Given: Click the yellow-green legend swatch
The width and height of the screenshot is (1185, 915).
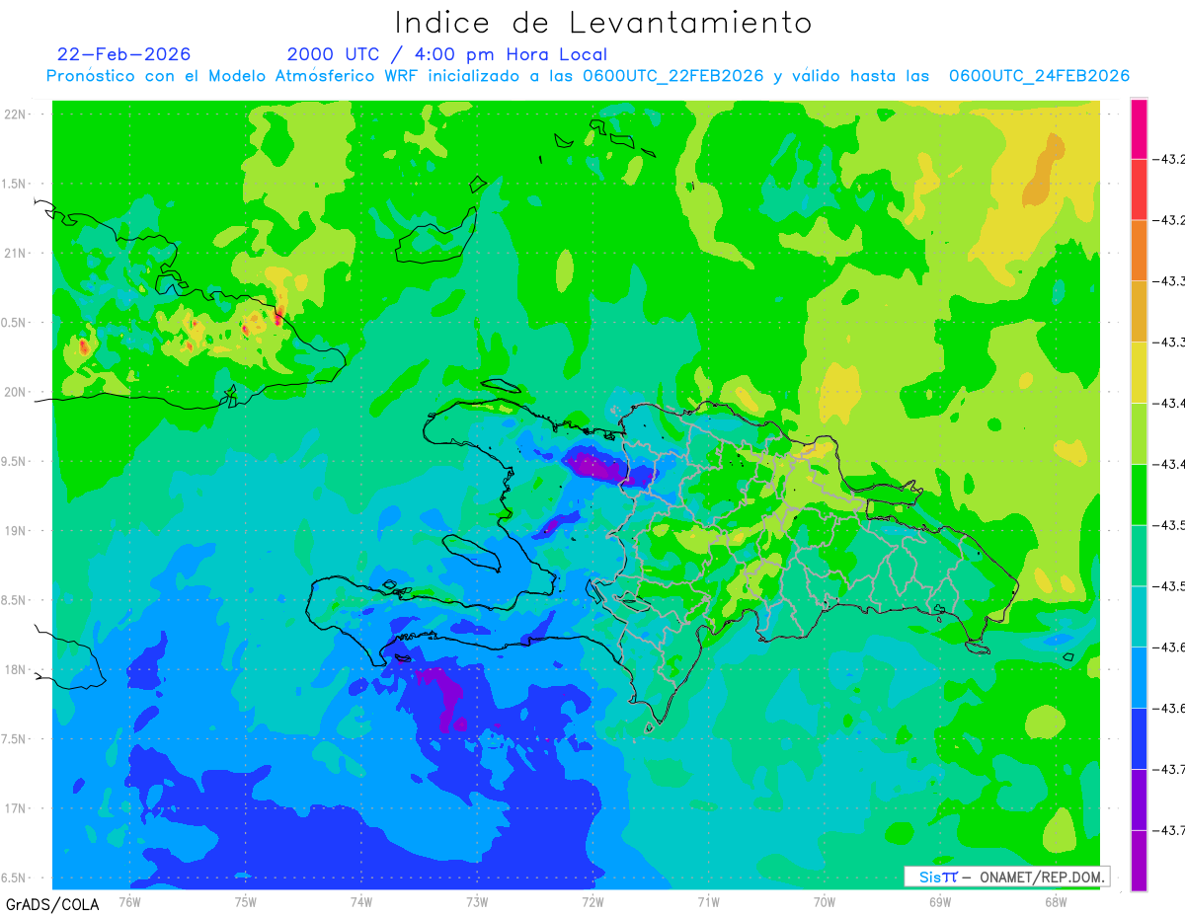Looking at the screenshot, I should pos(1139,433).
